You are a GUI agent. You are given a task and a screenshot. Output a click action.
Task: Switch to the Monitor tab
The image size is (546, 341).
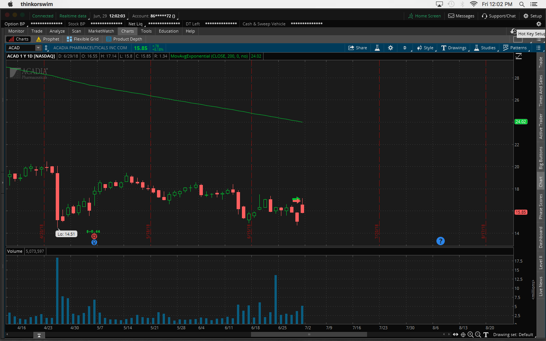point(16,31)
